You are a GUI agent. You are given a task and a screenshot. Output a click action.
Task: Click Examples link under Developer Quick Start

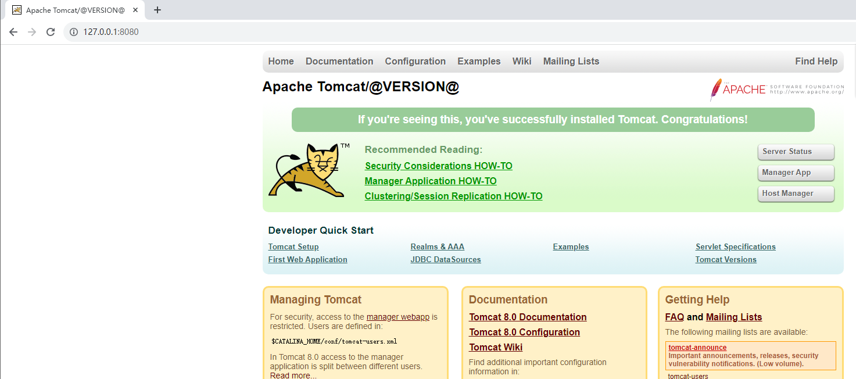[571, 246]
